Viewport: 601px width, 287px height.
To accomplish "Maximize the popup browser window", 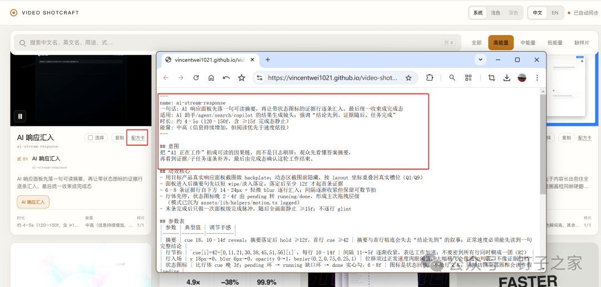I will pyautogui.click(x=517, y=60).
